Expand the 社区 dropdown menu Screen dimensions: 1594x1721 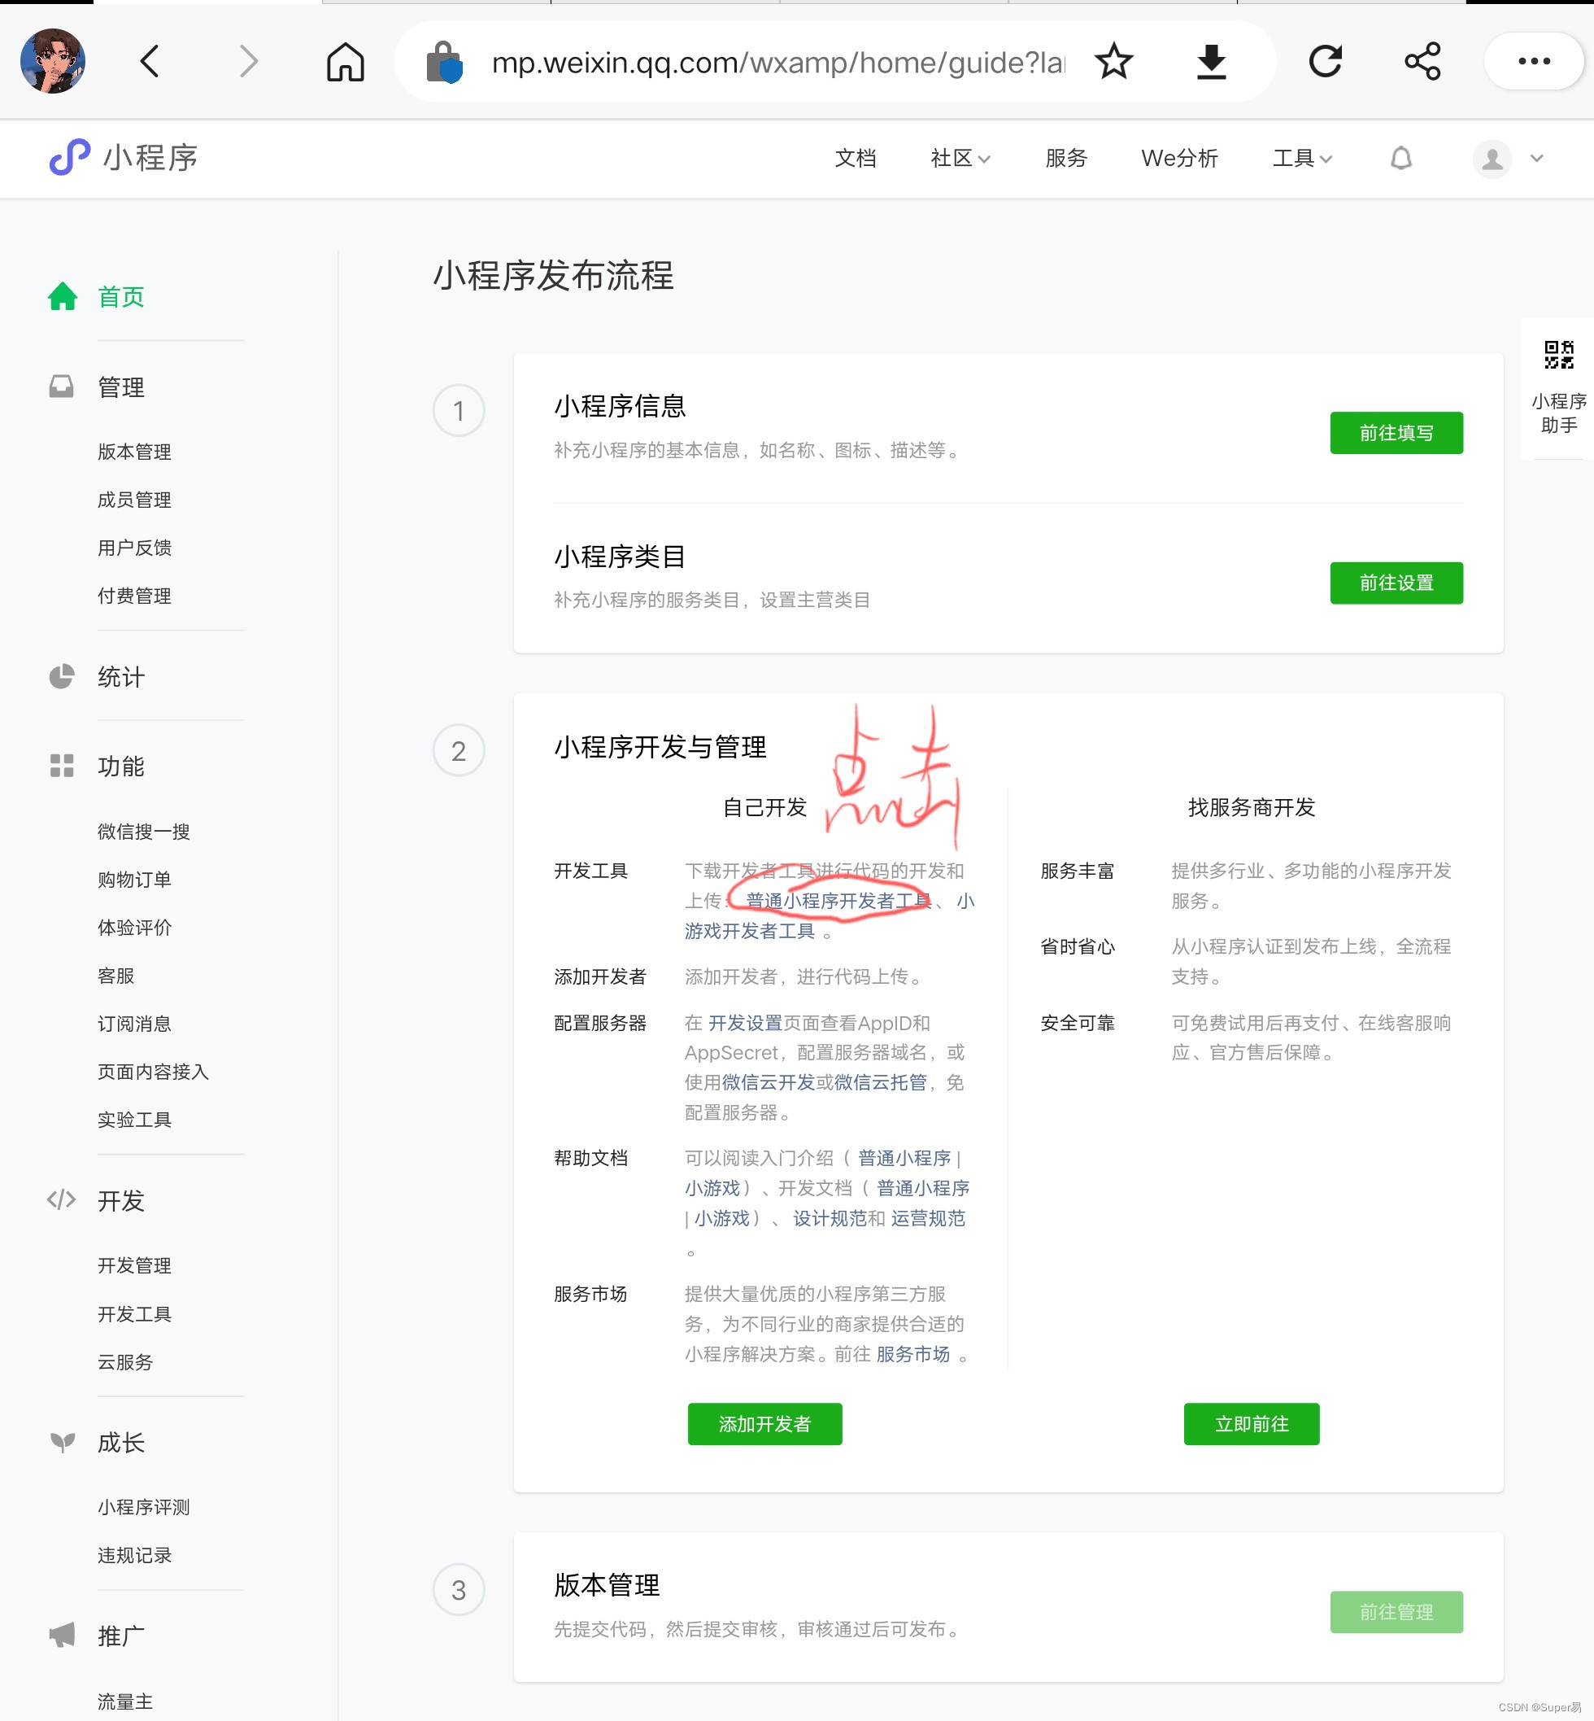point(959,159)
